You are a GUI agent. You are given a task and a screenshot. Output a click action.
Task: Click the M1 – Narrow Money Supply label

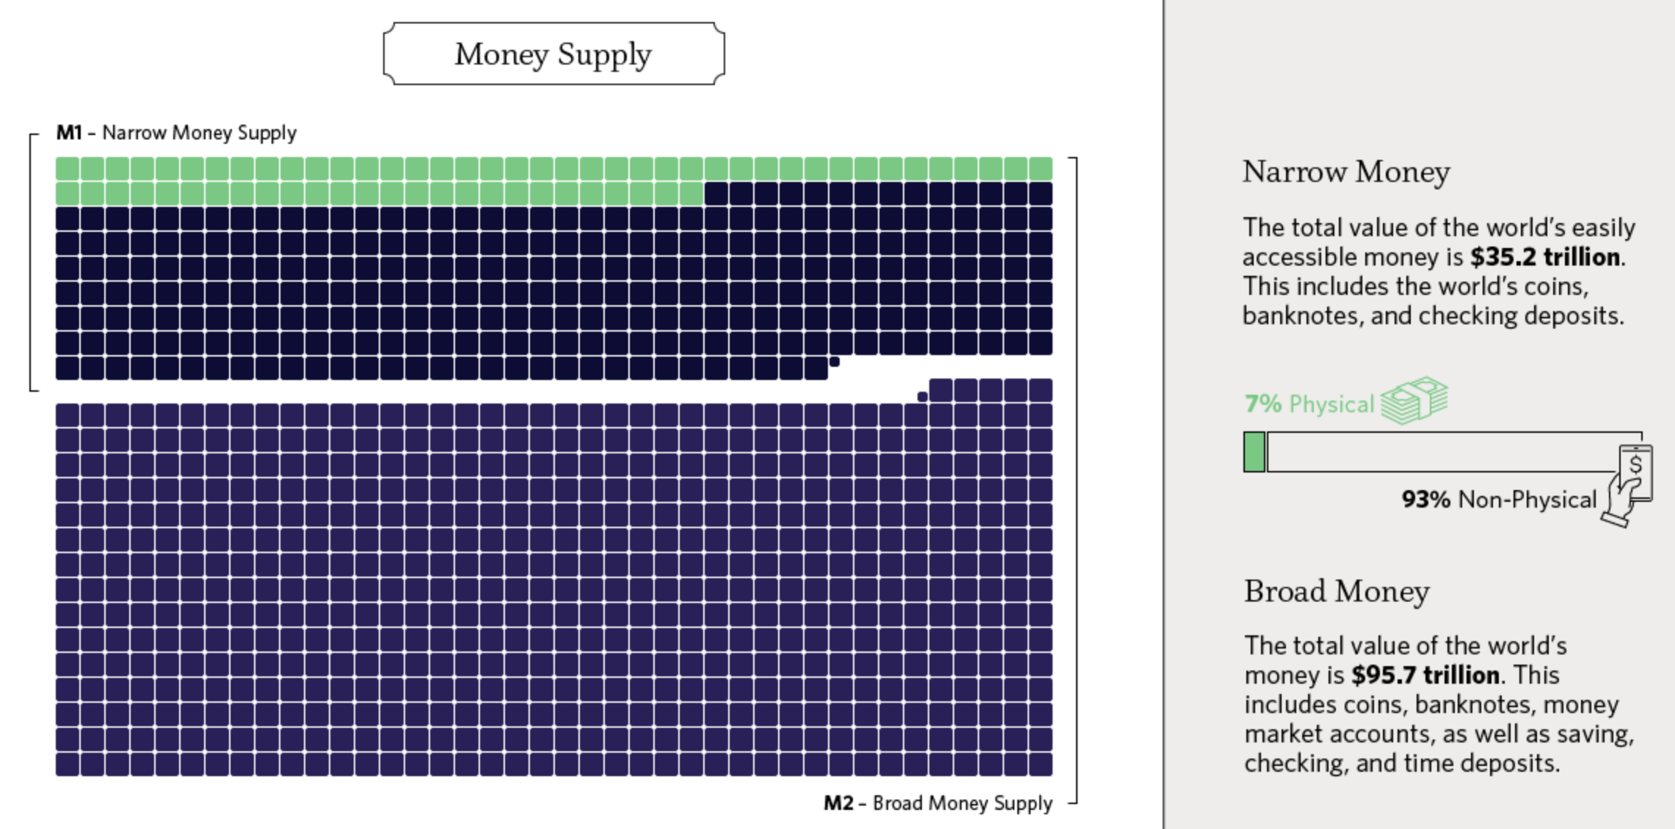(176, 133)
